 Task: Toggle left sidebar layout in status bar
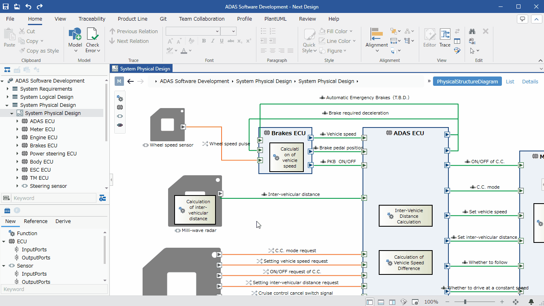(x=370, y=302)
